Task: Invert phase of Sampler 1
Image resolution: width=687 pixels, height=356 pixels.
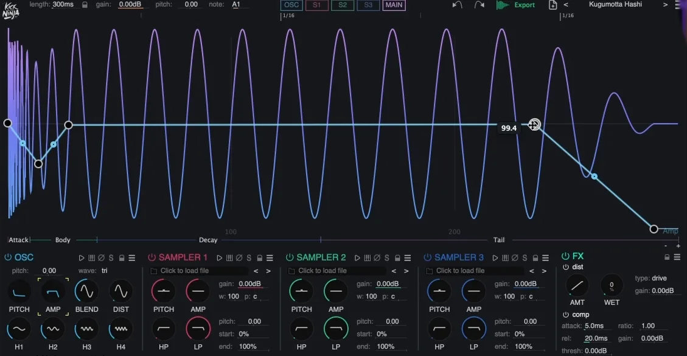Action: pyautogui.click(x=239, y=258)
